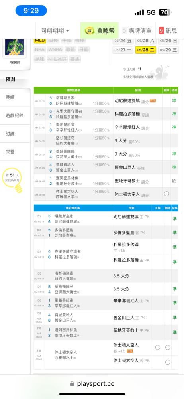Open the 遊戲紀錄 sidebar section
184x399 pixels.
(x=15, y=116)
